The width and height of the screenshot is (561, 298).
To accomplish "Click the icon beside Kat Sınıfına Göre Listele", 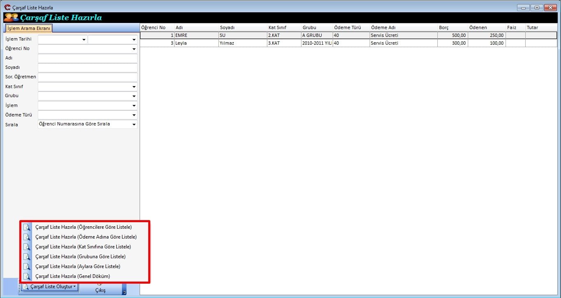I will [x=27, y=247].
